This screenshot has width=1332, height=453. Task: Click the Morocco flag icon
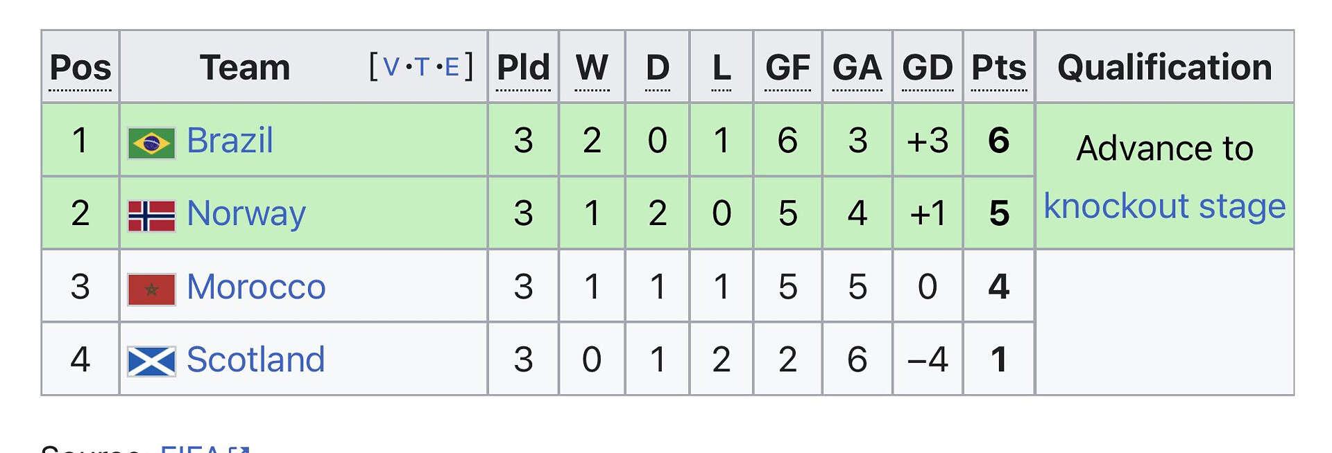[x=151, y=290]
